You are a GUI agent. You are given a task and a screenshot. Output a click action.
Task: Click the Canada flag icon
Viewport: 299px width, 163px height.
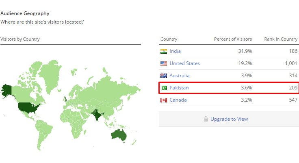click(164, 100)
